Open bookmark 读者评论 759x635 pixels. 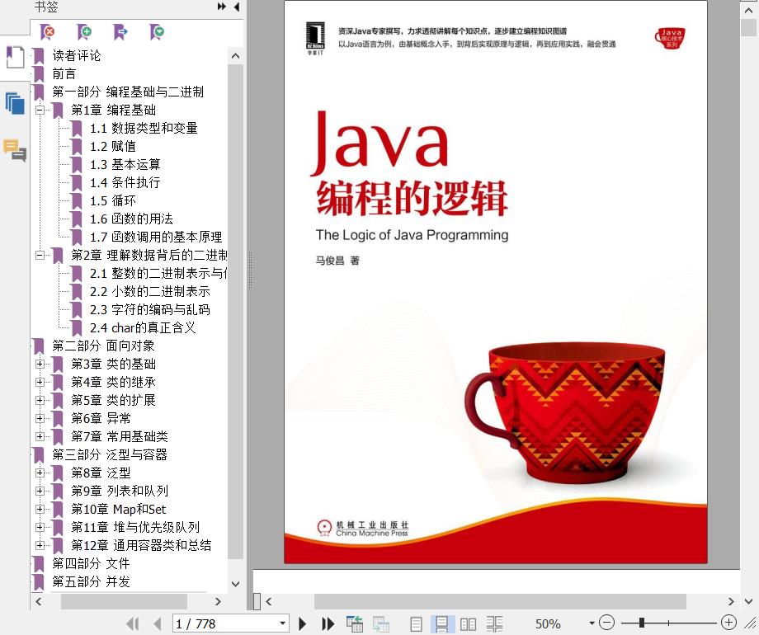pyautogui.click(x=77, y=55)
